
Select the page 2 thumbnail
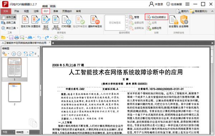[15, 92]
